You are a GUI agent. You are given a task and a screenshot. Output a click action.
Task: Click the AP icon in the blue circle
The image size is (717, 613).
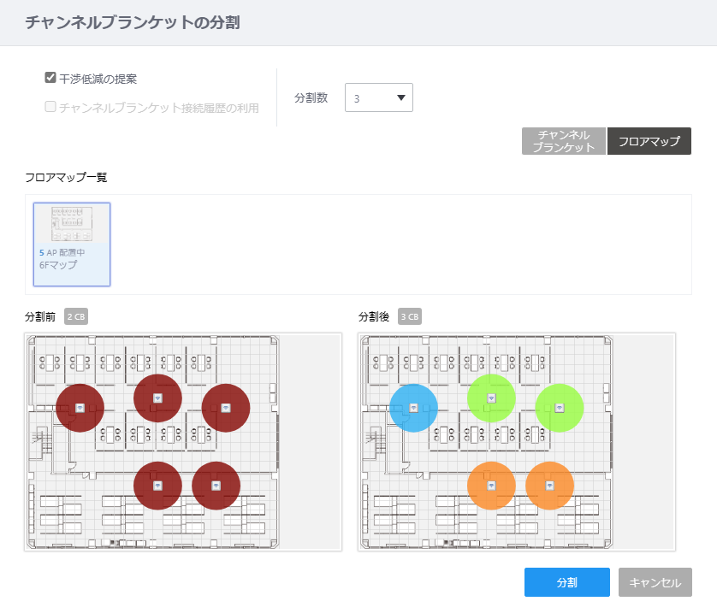(x=413, y=408)
